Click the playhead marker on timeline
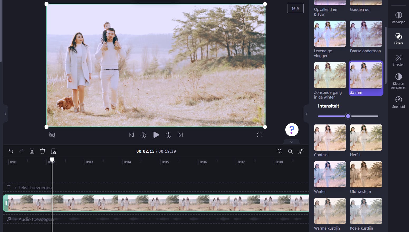Viewport: 409px width, 232px height. click(52, 160)
